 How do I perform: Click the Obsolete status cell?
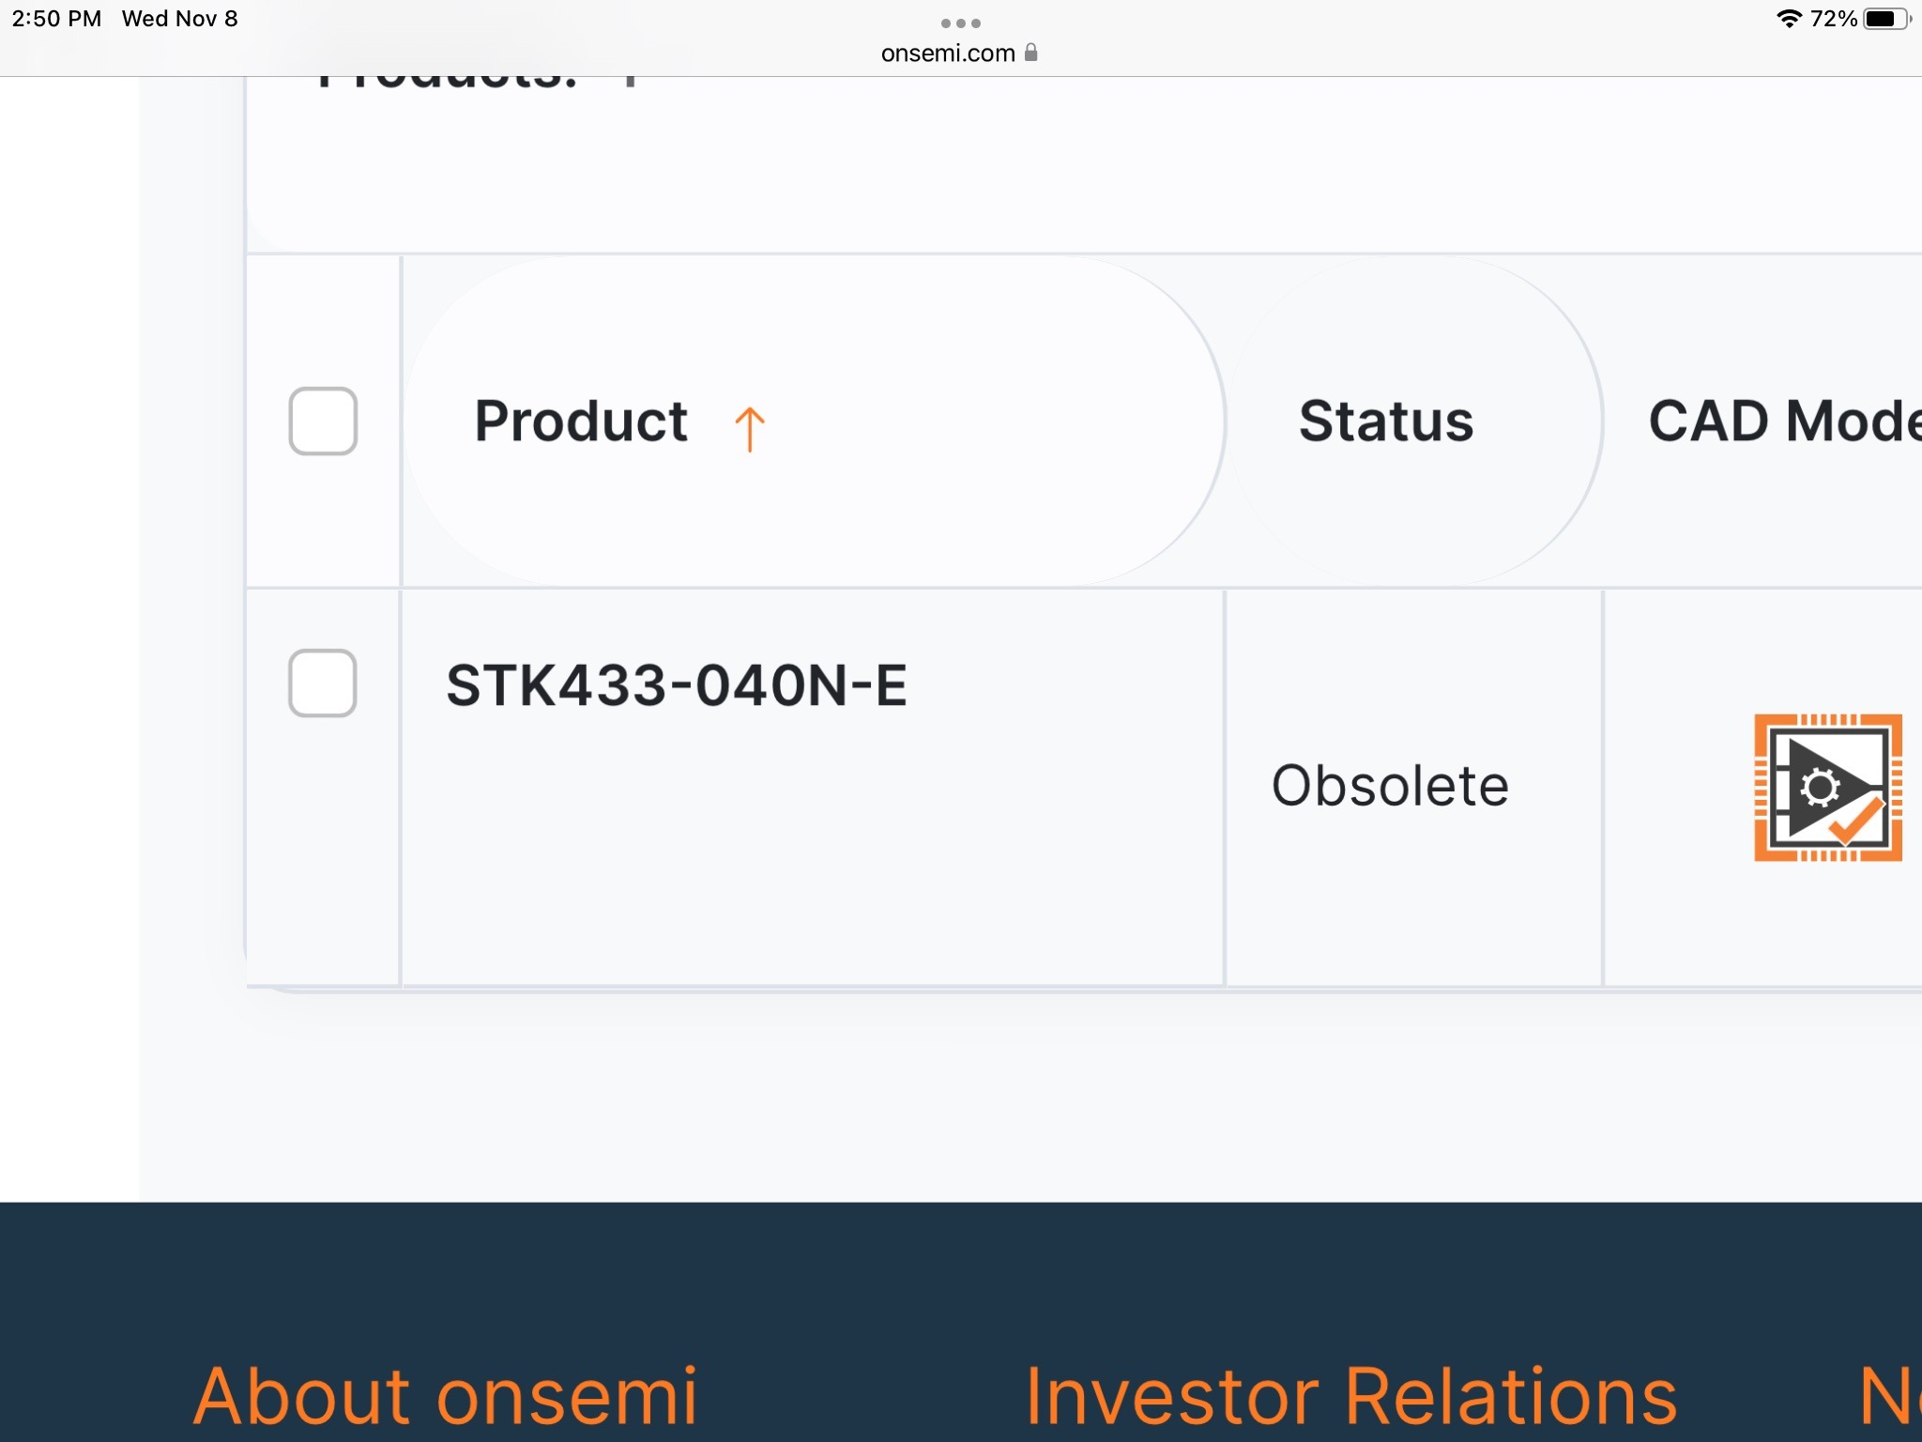1390,786
